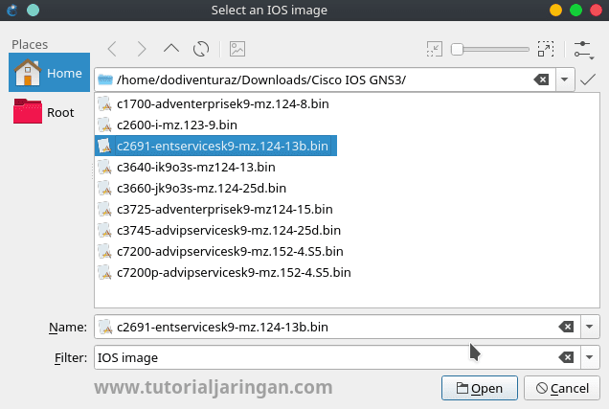
Task: Click the Filter field showing IOS image
Action: click(x=336, y=357)
